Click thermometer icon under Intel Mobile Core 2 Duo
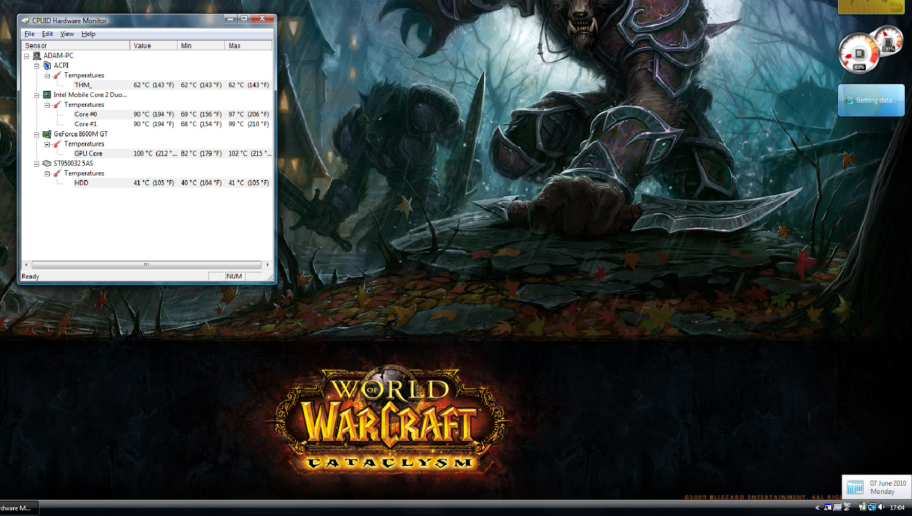The width and height of the screenshot is (912, 516). coord(57,105)
